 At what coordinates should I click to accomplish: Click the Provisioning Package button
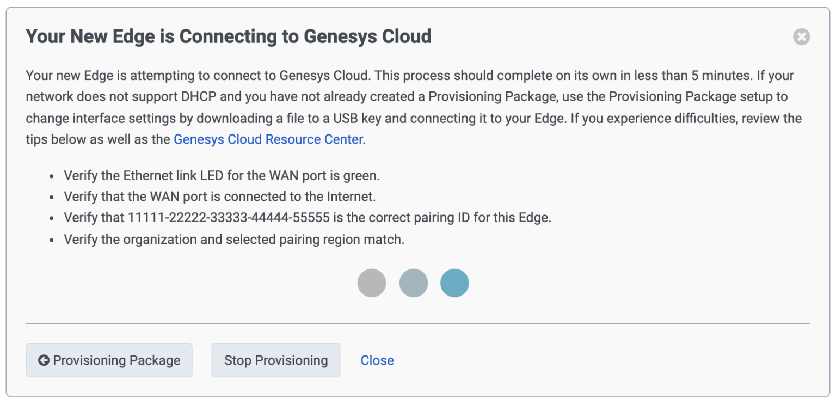pyautogui.click(x=108, y=360)
